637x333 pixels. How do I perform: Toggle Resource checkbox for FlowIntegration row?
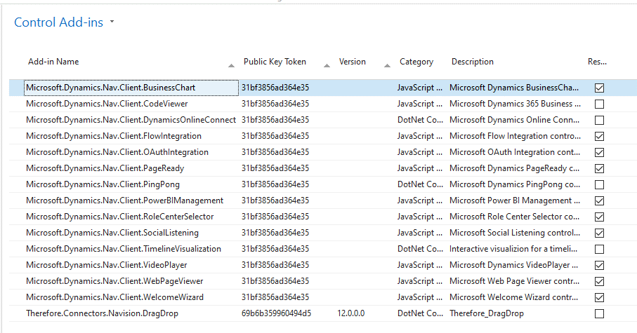pyautogui.click(x=599, y=136)
